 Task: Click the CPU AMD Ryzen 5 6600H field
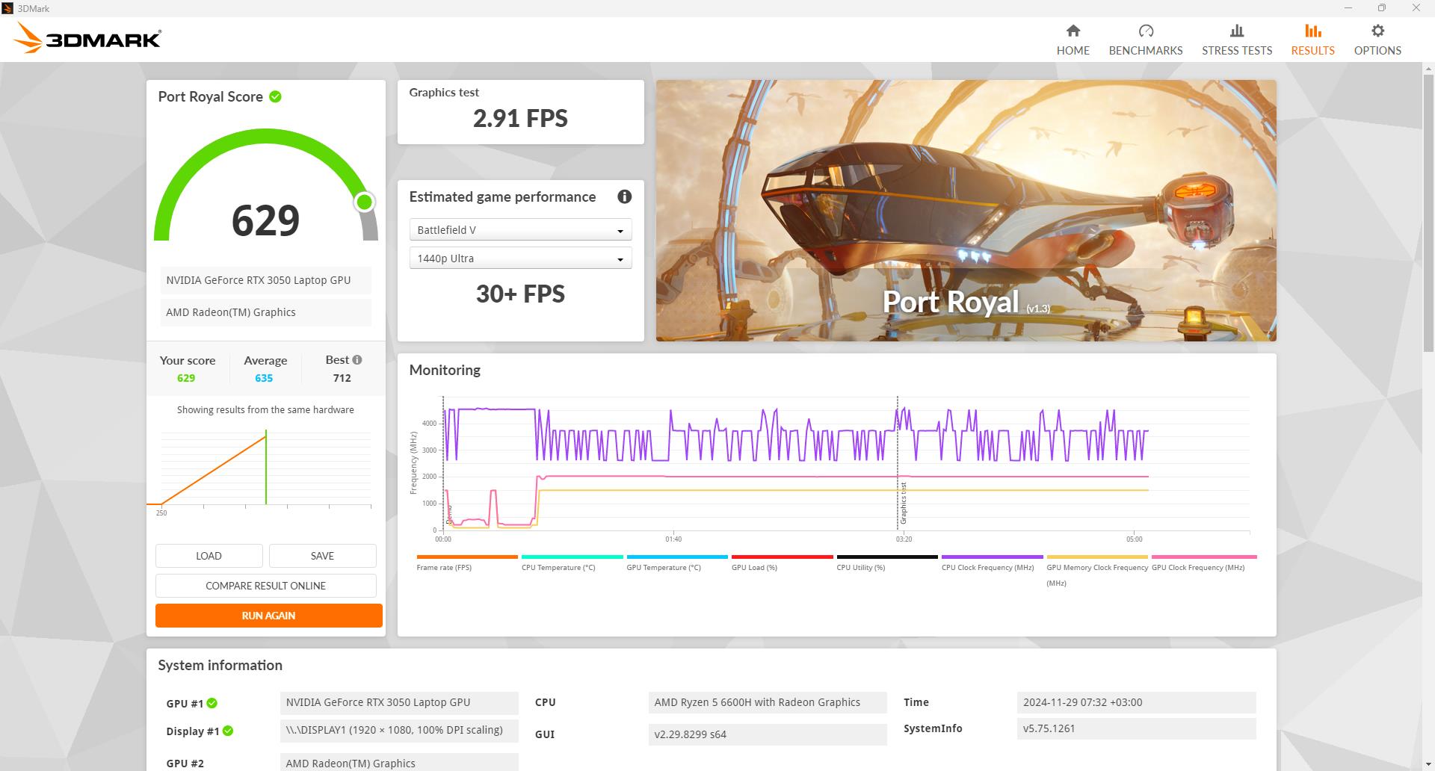click(x=768, y=702)
